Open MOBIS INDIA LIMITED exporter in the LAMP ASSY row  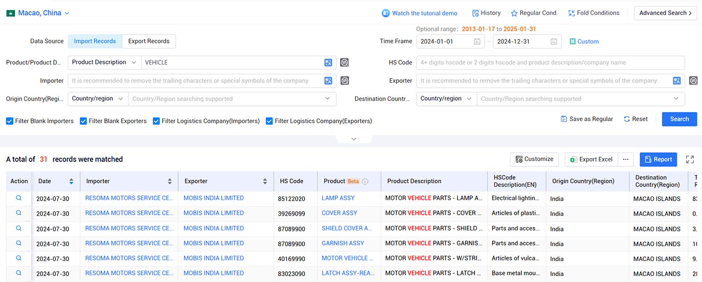point(214,198)
